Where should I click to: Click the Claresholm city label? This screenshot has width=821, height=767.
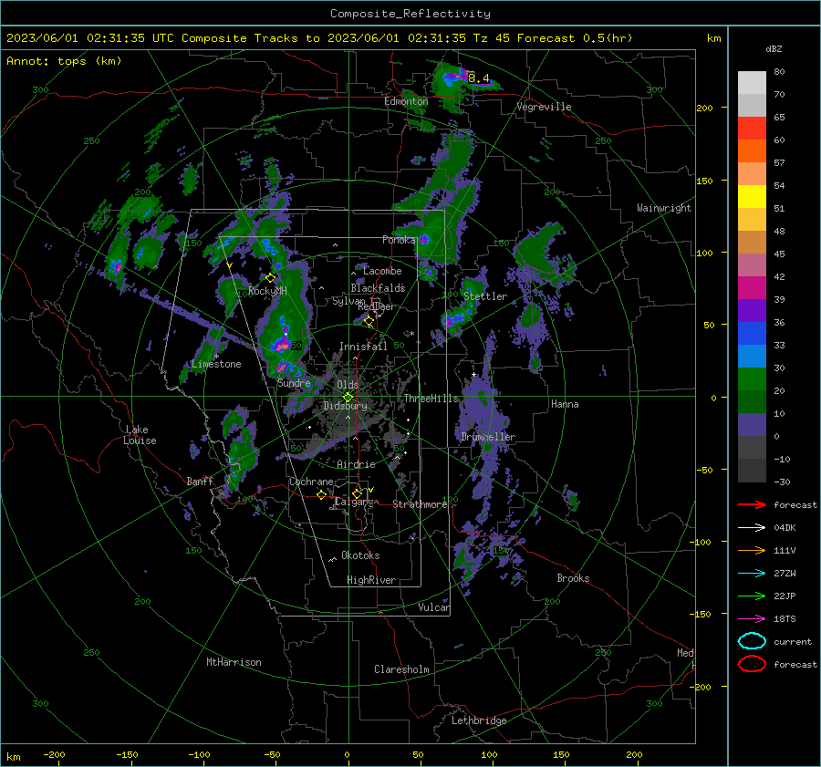pos(401,669)
